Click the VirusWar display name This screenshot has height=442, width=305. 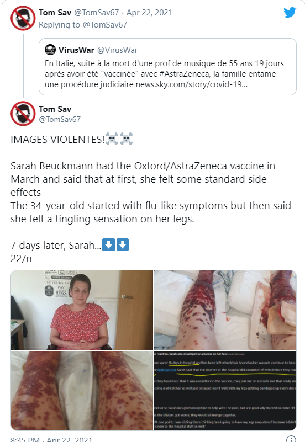click(x=76, y=50)
